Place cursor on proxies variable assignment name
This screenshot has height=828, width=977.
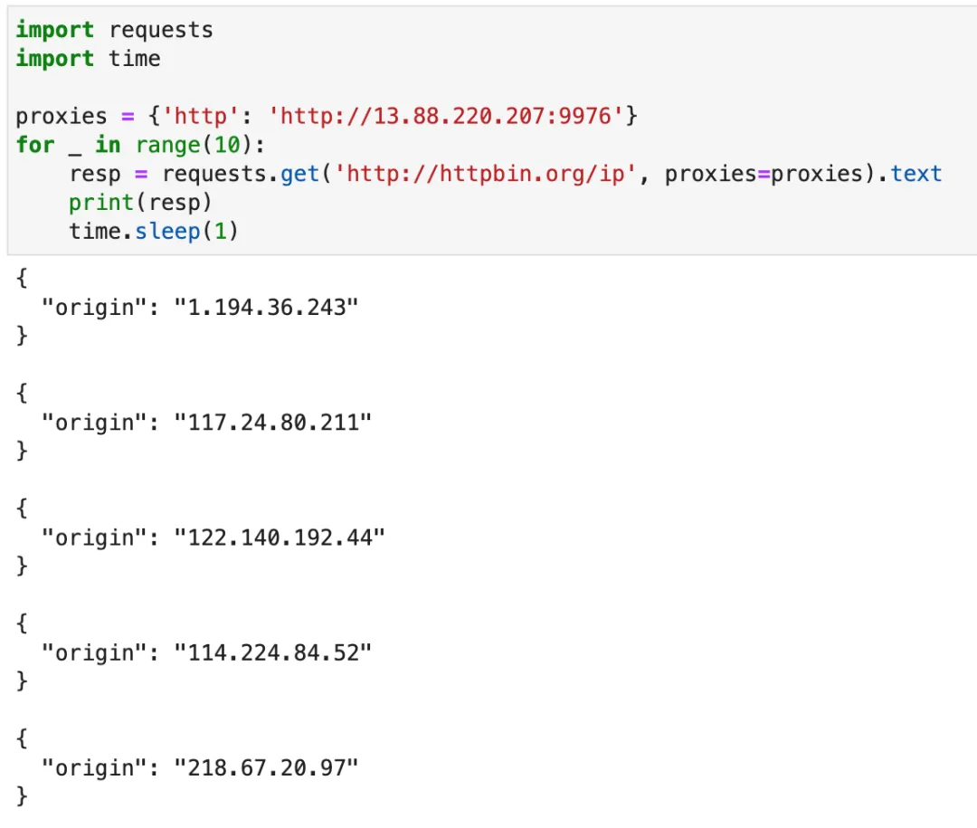pyautogui.click(x=61, y=117)
